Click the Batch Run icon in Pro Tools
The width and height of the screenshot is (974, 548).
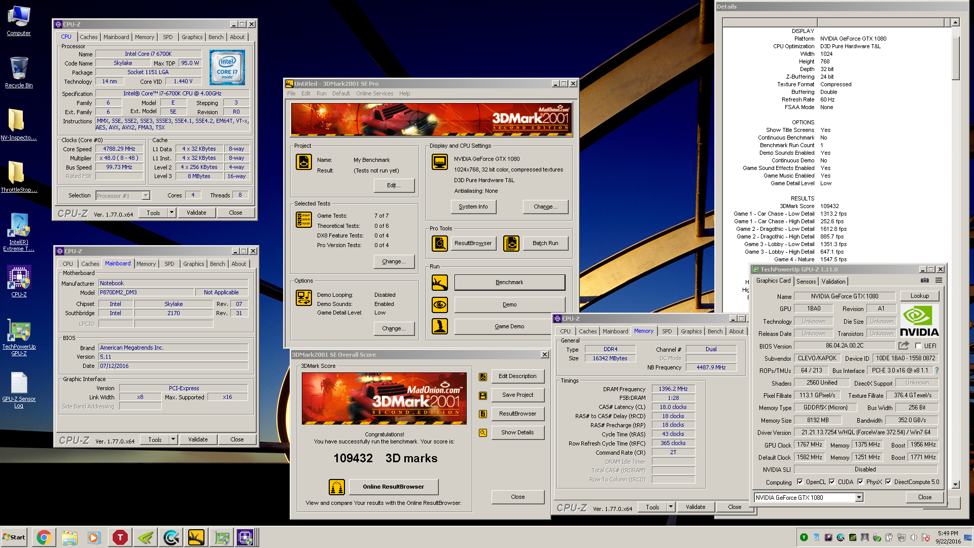(x=511, y=243)
